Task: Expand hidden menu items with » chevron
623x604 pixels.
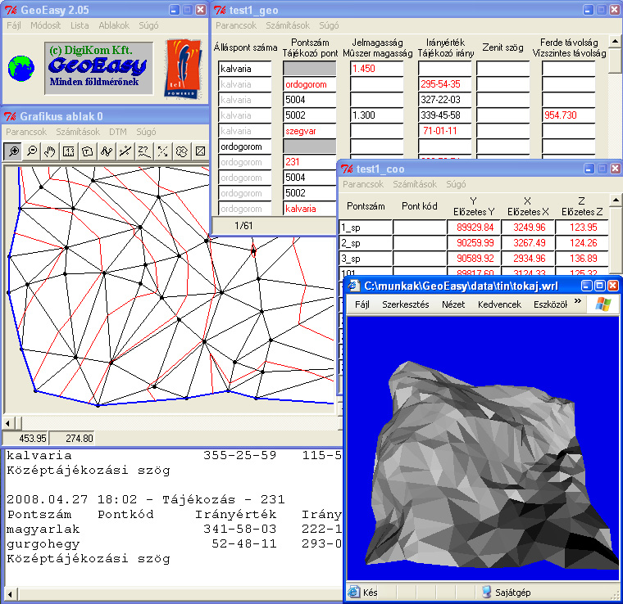Action: (578, 303)
